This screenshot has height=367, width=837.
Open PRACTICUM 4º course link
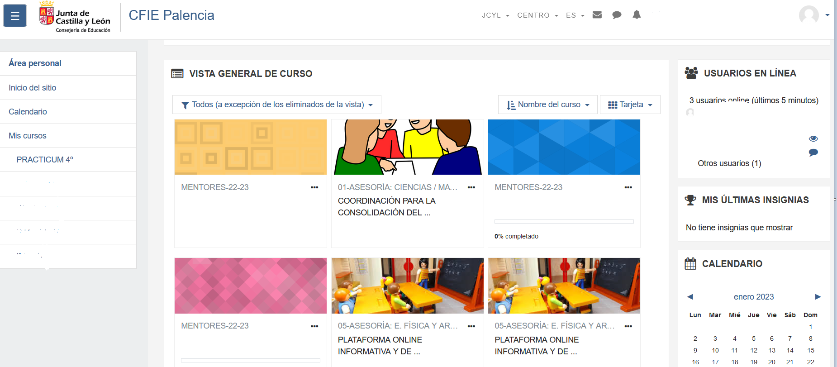tap(45, 160)
